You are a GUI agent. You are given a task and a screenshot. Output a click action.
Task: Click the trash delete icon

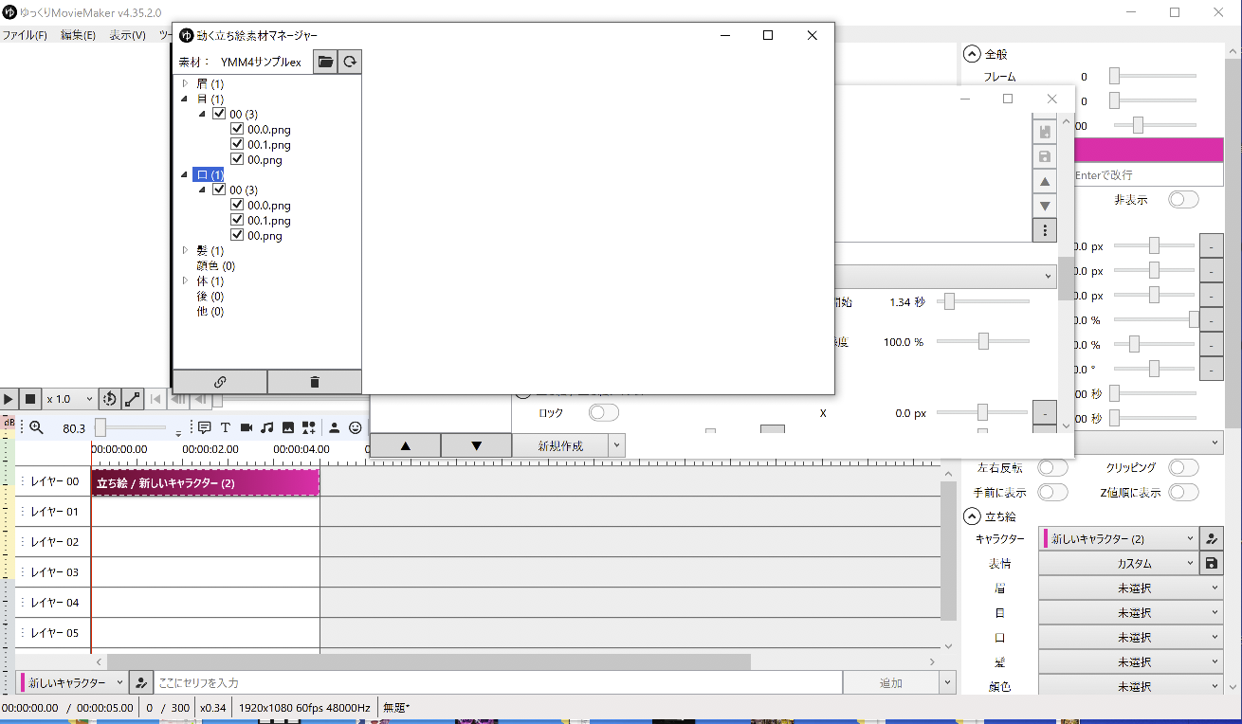(x=315, y=382)
